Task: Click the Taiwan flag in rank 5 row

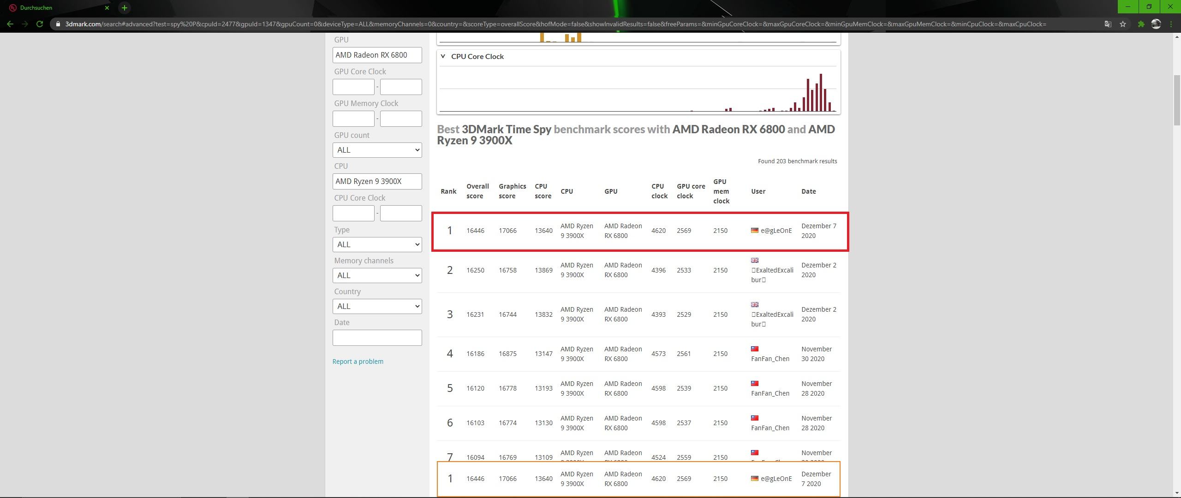Action: 754,384
